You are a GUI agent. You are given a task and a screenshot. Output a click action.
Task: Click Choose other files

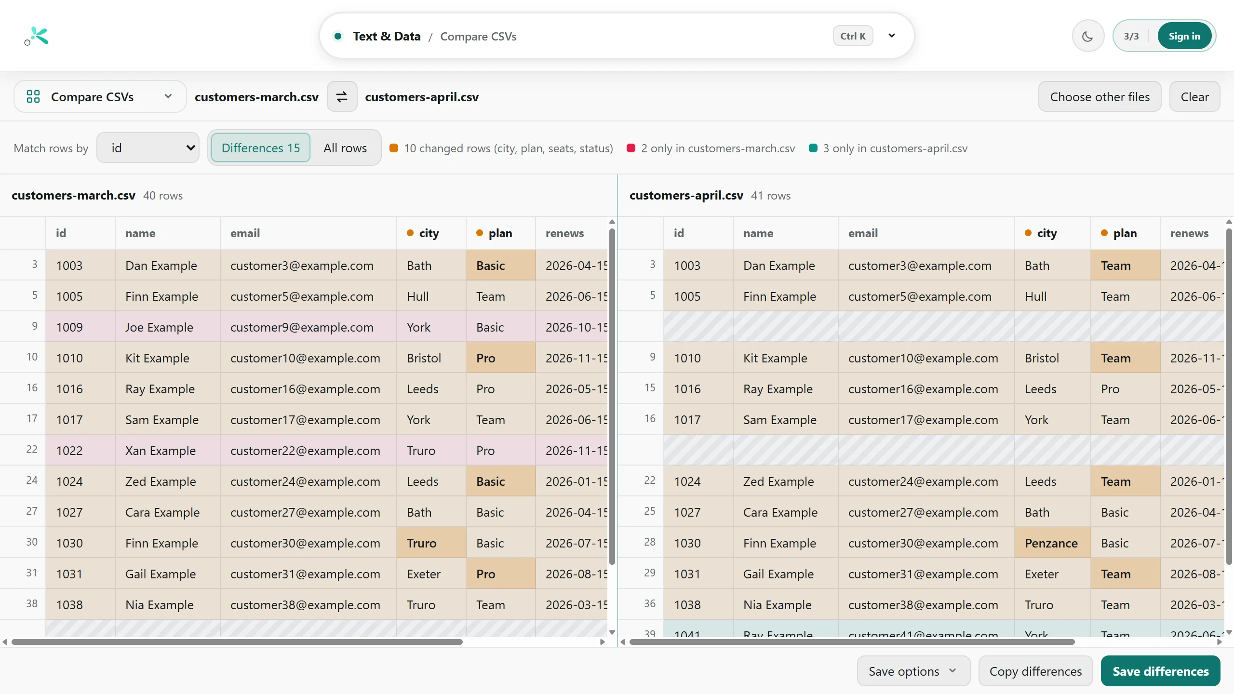[1100, 97]
